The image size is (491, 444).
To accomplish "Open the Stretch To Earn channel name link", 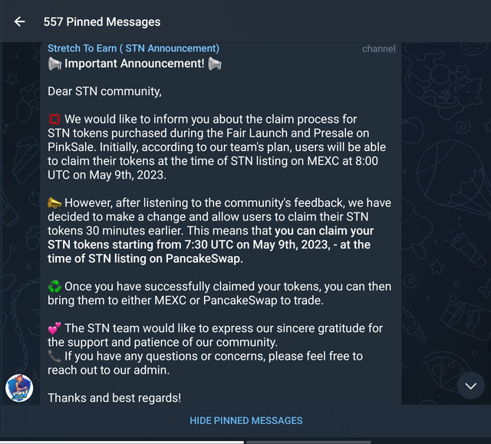I will [133, 48].
